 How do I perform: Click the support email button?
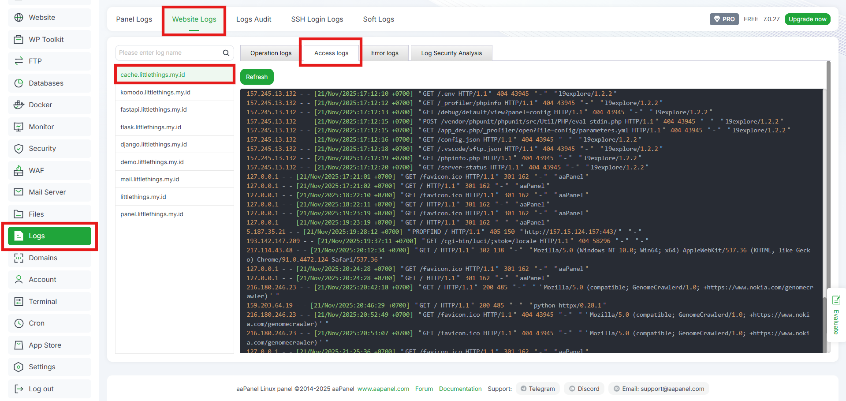click(x=659, y=389)
